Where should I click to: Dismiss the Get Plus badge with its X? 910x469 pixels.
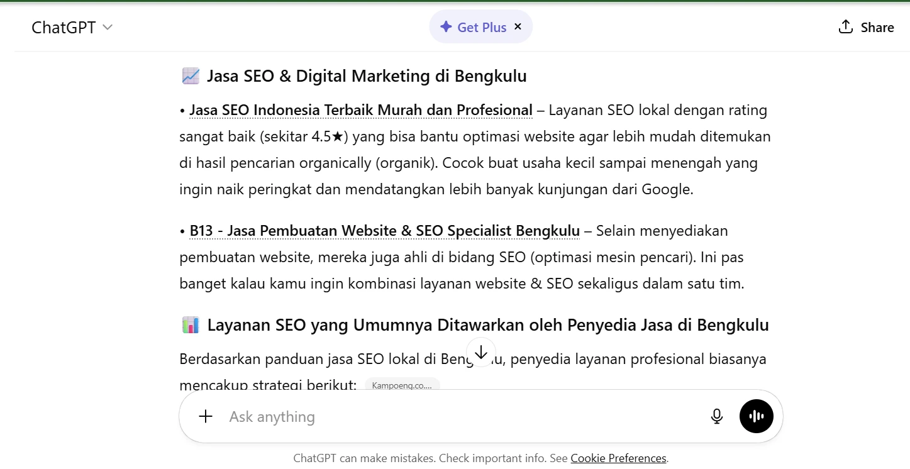tap(518, 26)
